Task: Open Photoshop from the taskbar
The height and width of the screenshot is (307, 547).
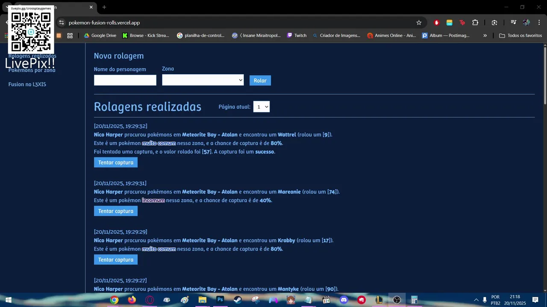Action: tap(220, 300)
